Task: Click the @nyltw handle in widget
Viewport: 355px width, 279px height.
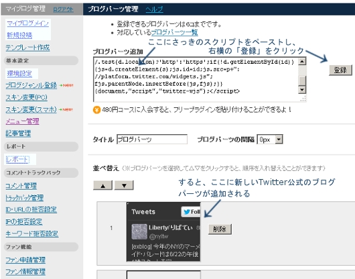Action: 159,236
